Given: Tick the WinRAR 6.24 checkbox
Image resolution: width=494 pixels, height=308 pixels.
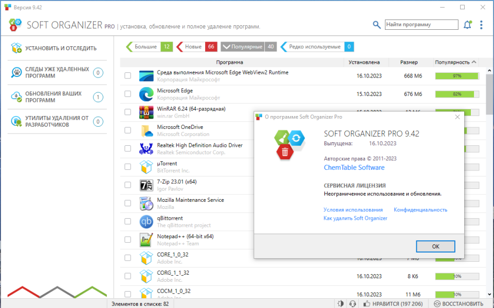Looking at the screenshot, I should [x=127, y=112].
